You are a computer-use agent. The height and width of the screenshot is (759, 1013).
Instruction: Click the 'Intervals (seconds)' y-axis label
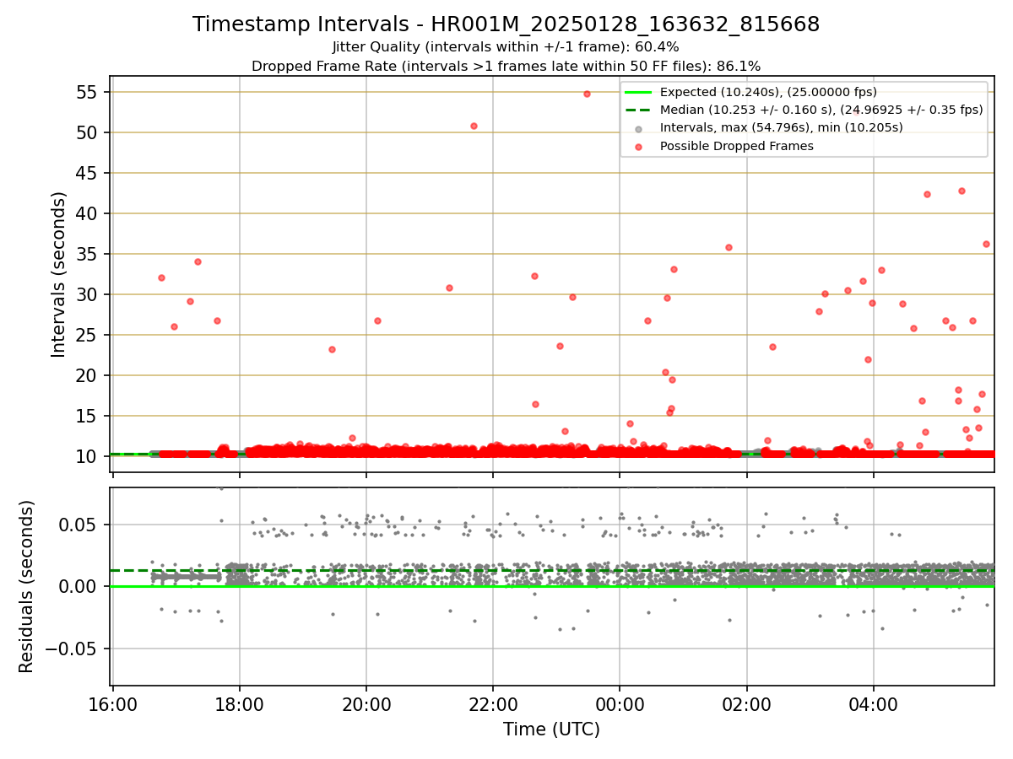pos(59,274)
